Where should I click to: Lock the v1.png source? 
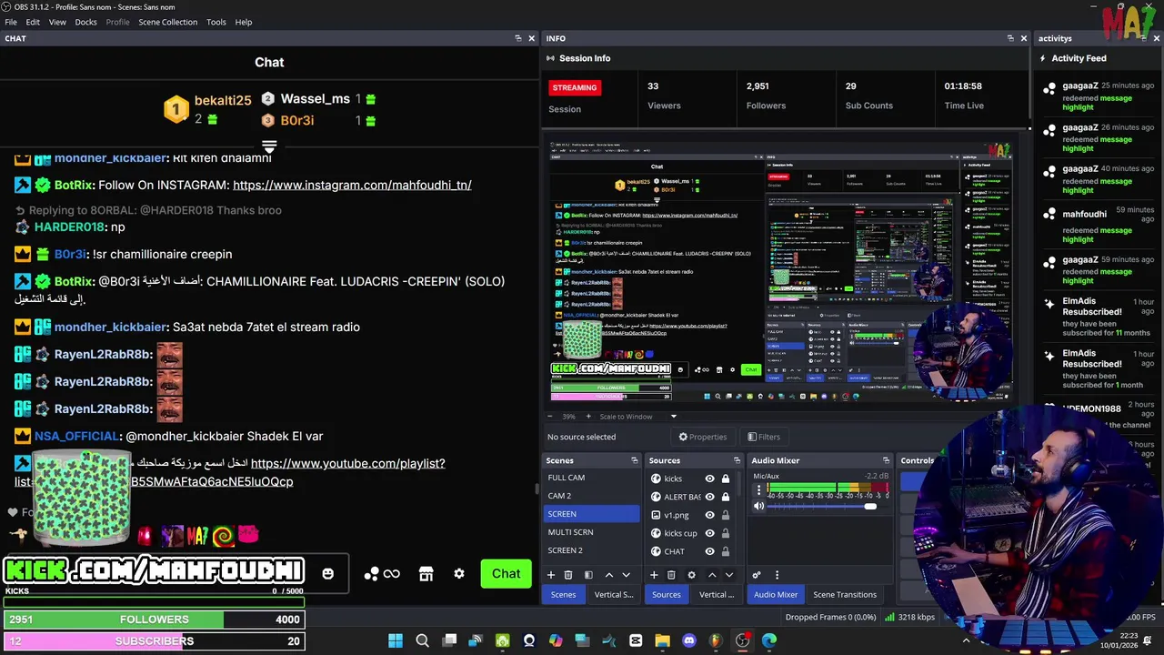coord(726,515)
